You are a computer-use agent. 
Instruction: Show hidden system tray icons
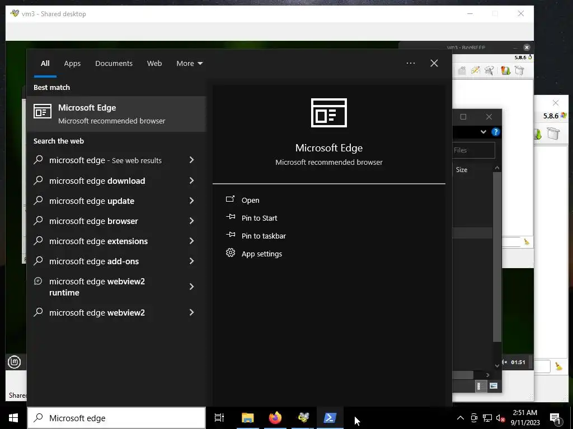461,418
